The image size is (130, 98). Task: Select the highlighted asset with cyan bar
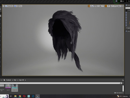coord(15,88)
